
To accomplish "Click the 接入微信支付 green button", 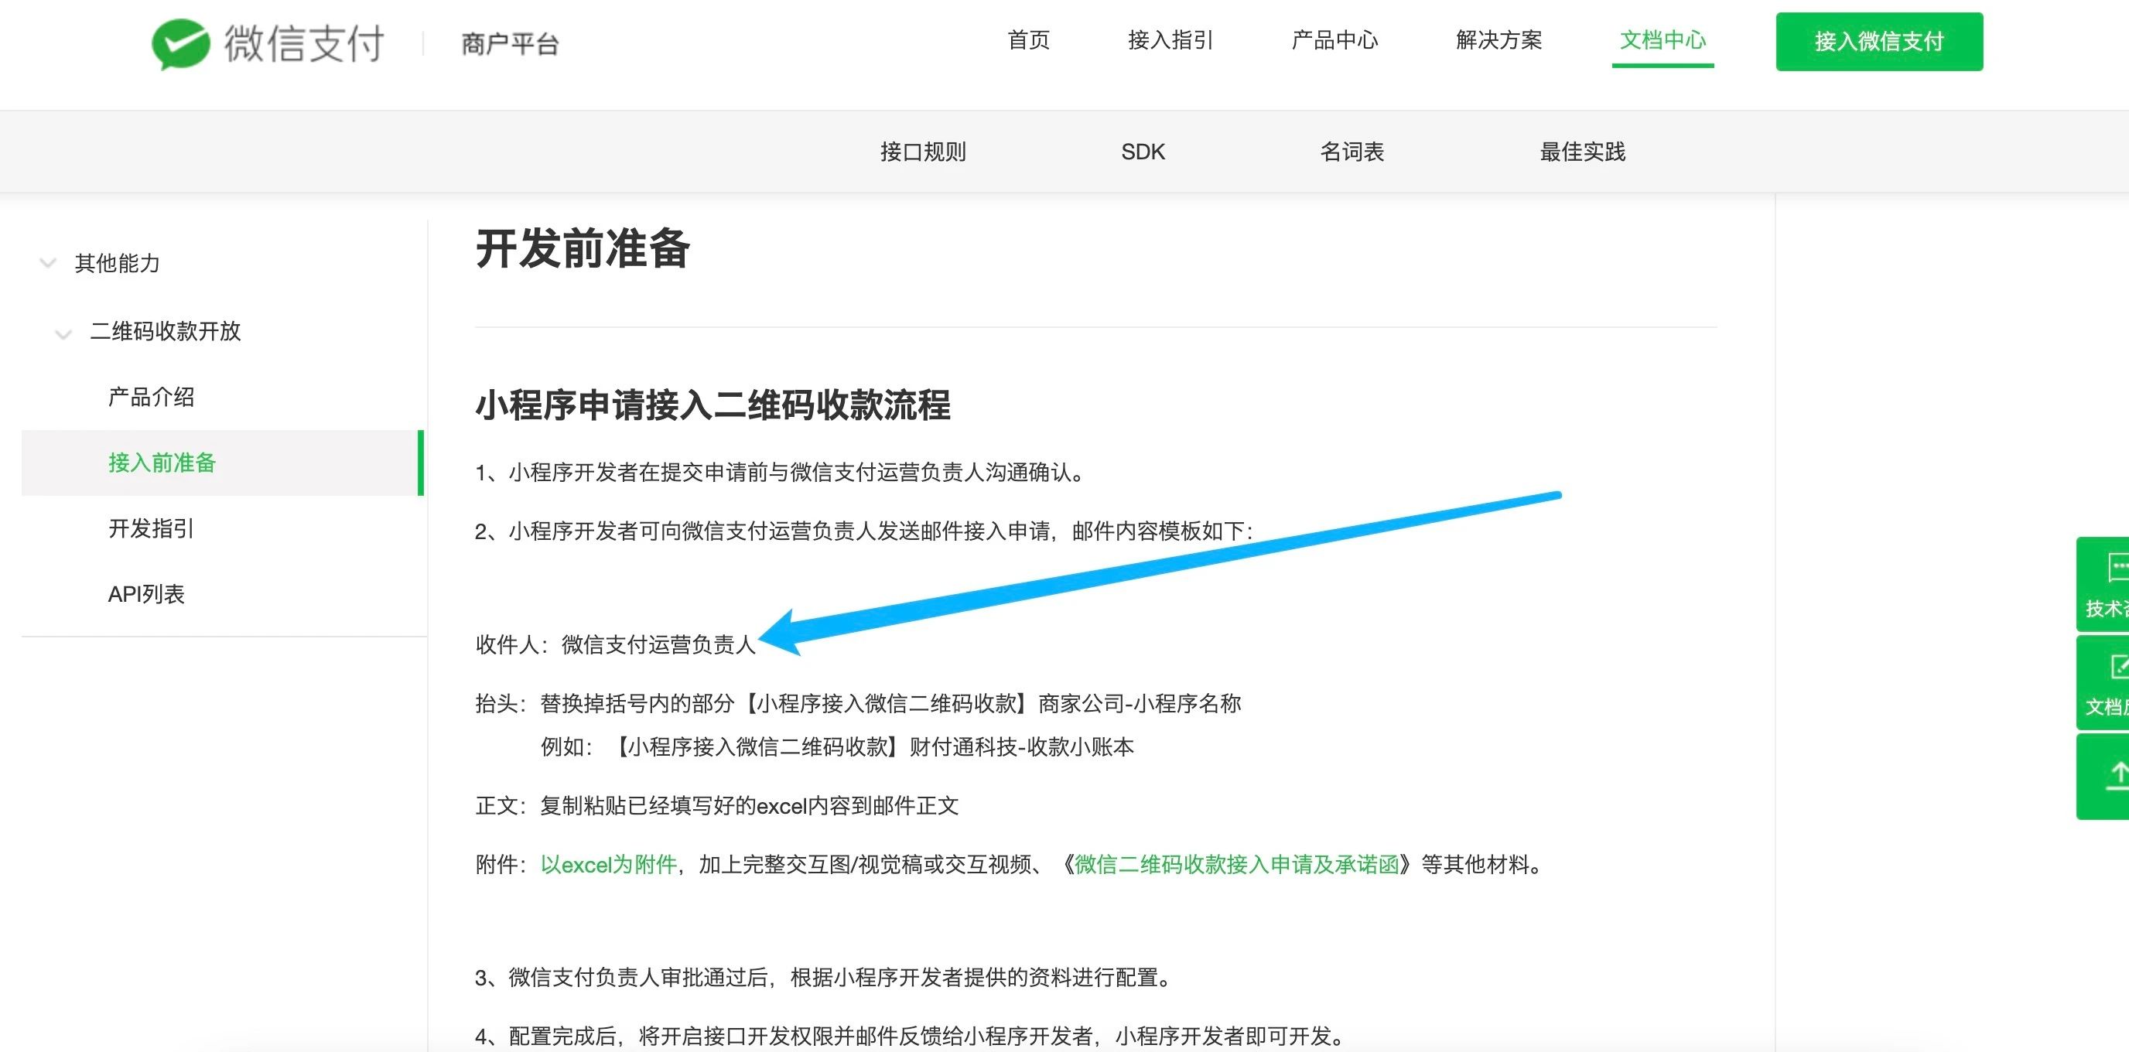I will coord(1878,41).
